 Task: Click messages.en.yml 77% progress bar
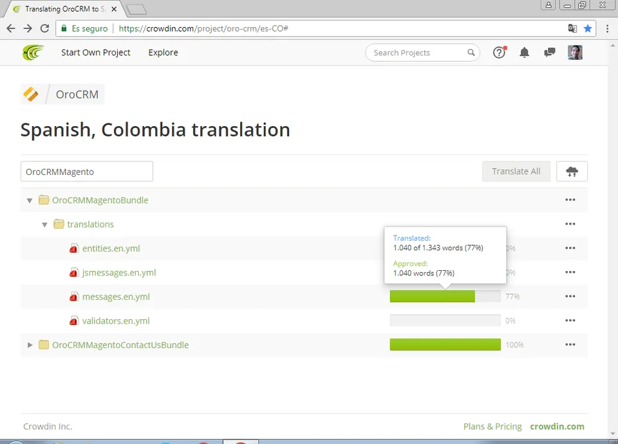[445, 296]
